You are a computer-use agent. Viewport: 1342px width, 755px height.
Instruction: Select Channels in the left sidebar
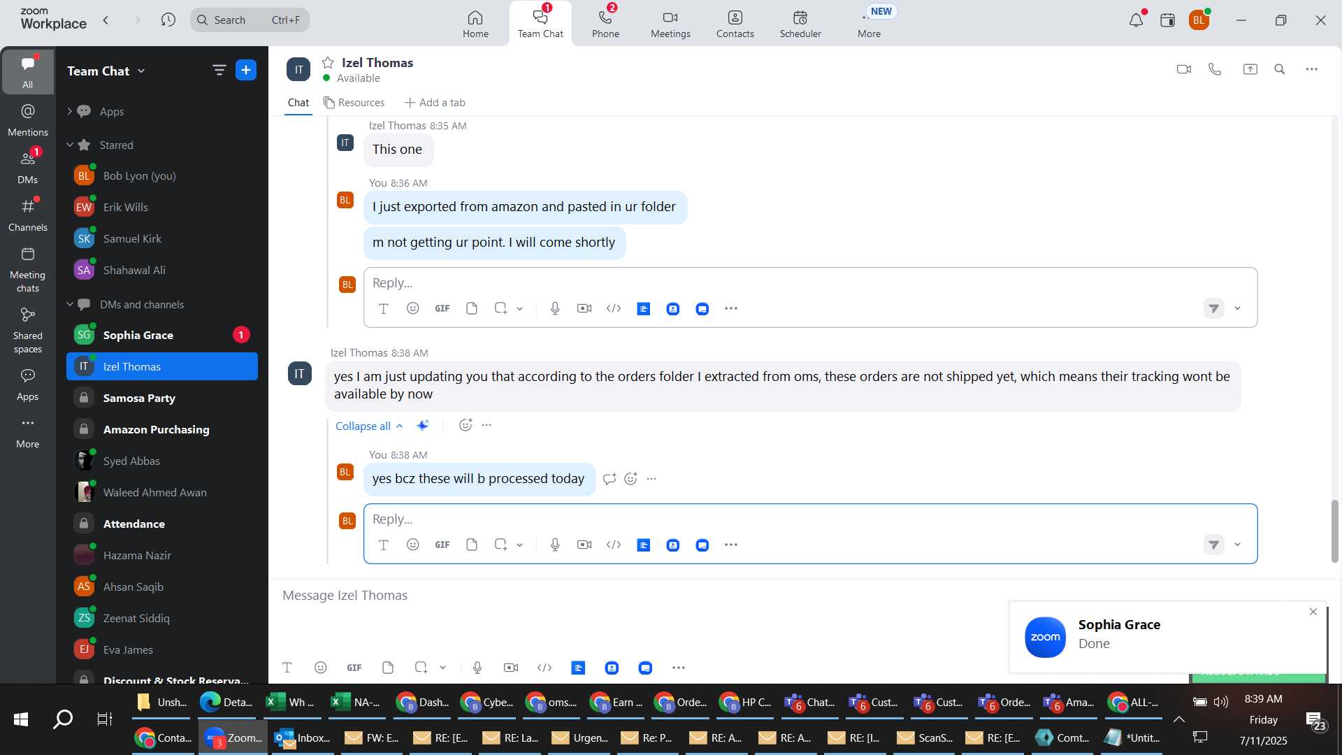(28, 215)
